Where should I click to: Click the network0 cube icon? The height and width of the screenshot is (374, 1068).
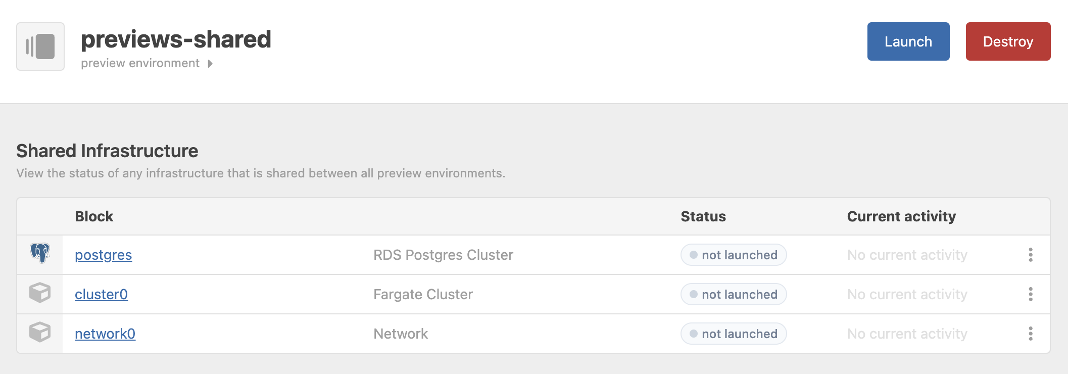40,332
